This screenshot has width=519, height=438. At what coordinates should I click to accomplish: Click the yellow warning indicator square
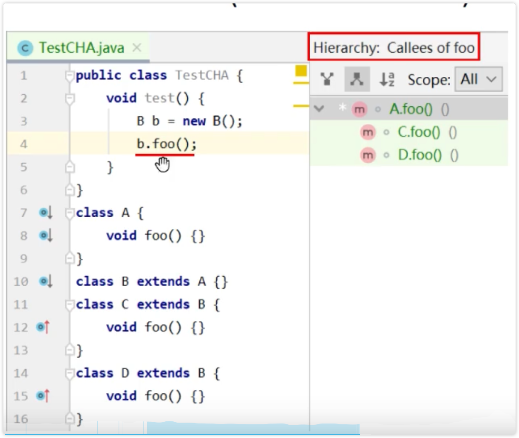click(301, 71)
